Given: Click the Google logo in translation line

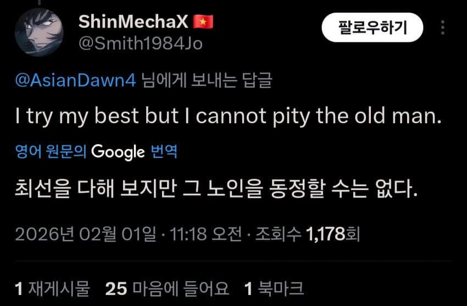Looking at the screenshot, I should pyautogui.click(x=118, y=151).
